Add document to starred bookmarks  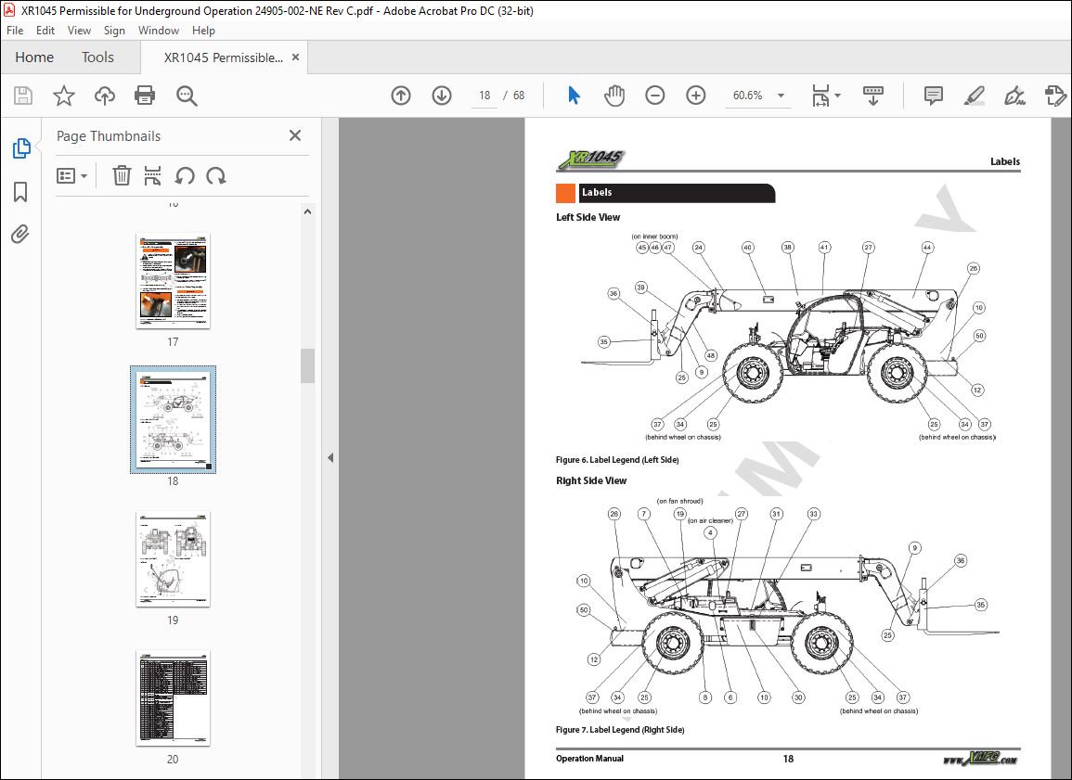(x=64, y=96)
